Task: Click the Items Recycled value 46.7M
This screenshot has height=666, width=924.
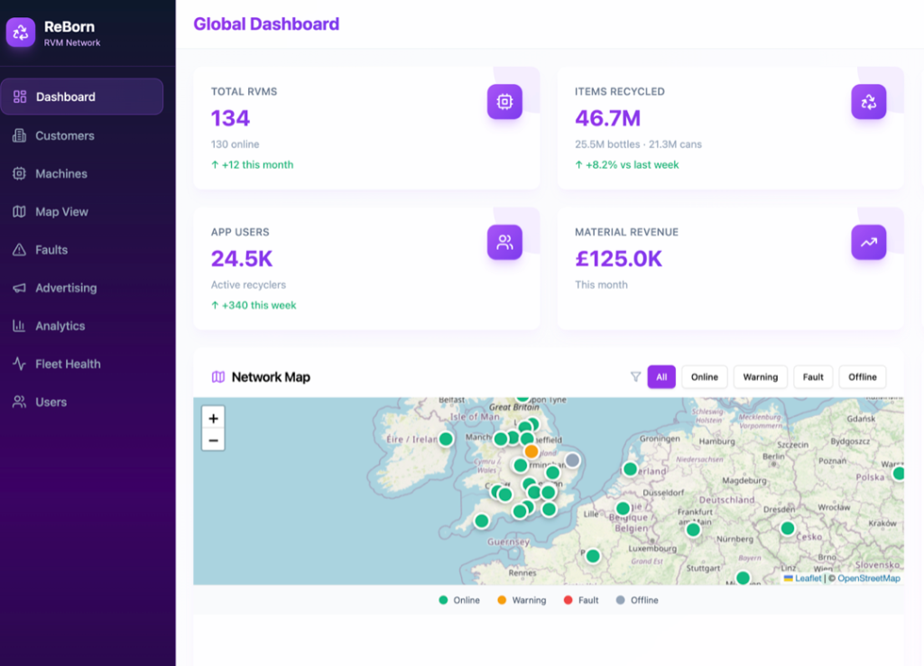Action: pos(607,118)
